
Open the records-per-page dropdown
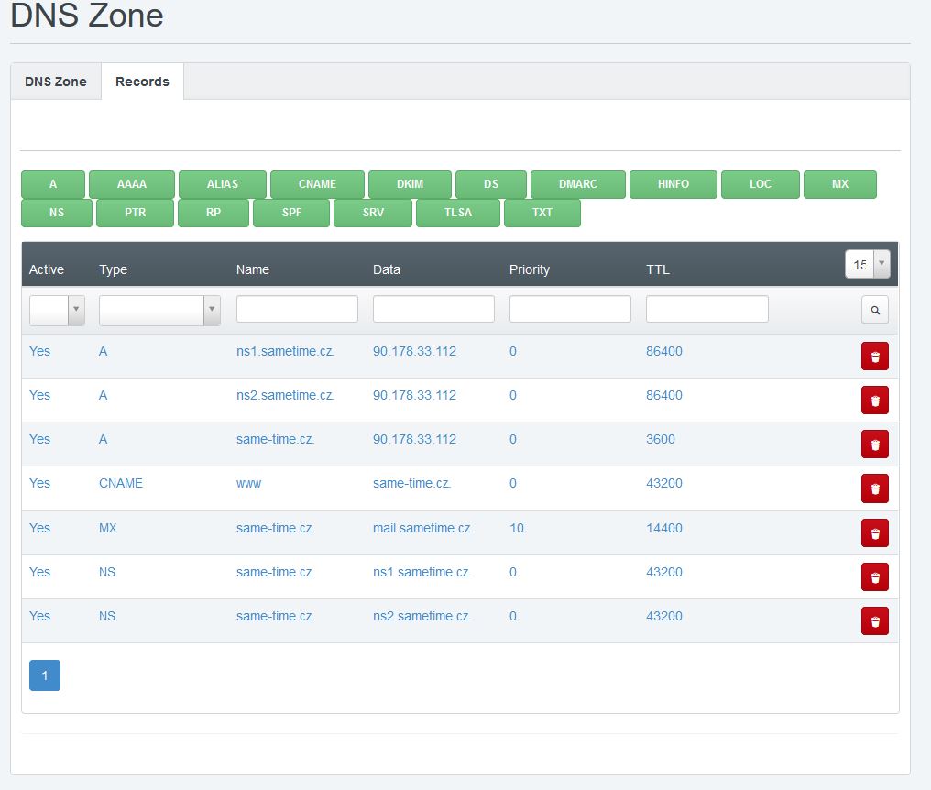867,264
